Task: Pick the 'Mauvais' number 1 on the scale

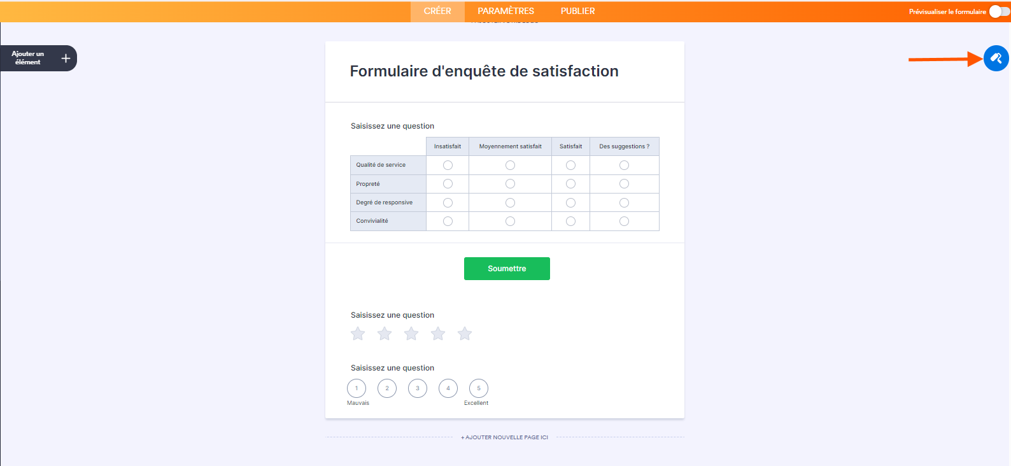Action: [356, 388]
